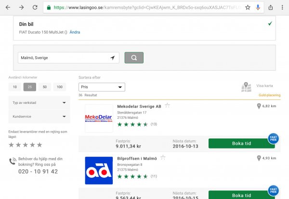289x199 pixels.
Task: Select 10 km distance option
Action: pos(15,87)
